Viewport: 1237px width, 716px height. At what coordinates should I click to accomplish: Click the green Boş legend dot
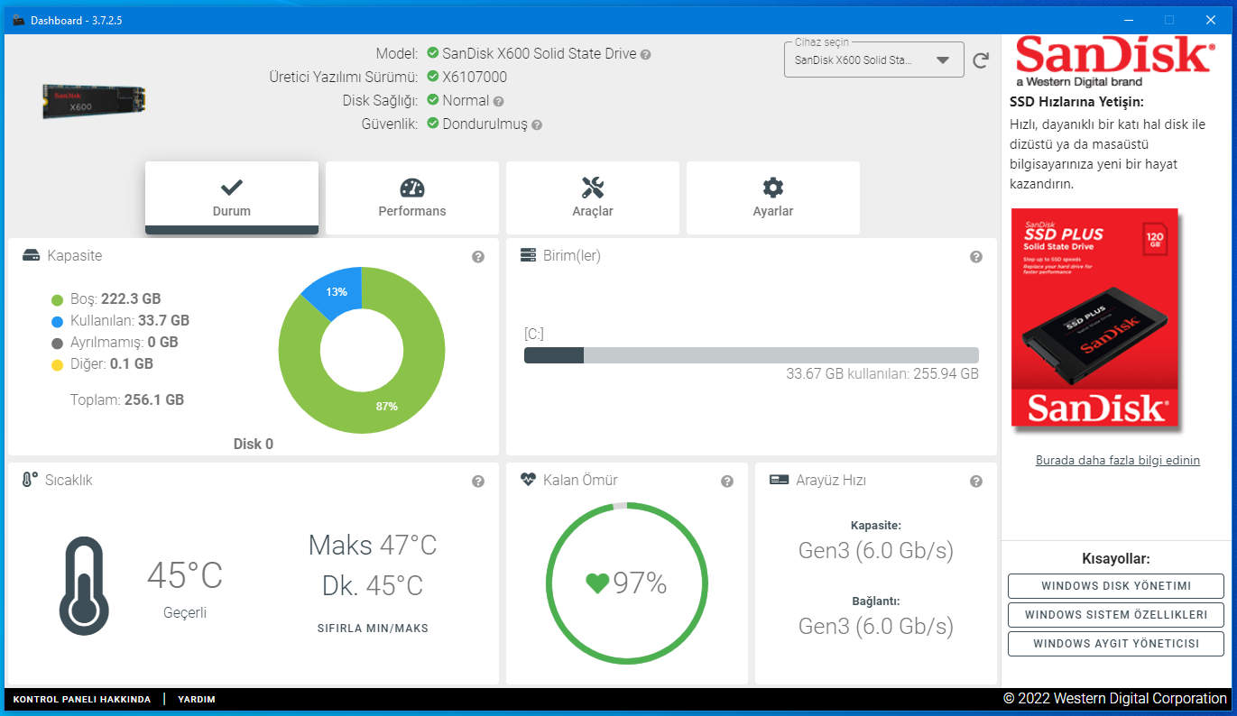pos(57,299)
